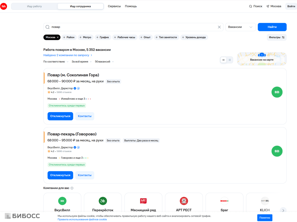The width and height of the screenshot is (297, 222).
Task: Show next companies with arrow
Action: (x=283, y=210)
